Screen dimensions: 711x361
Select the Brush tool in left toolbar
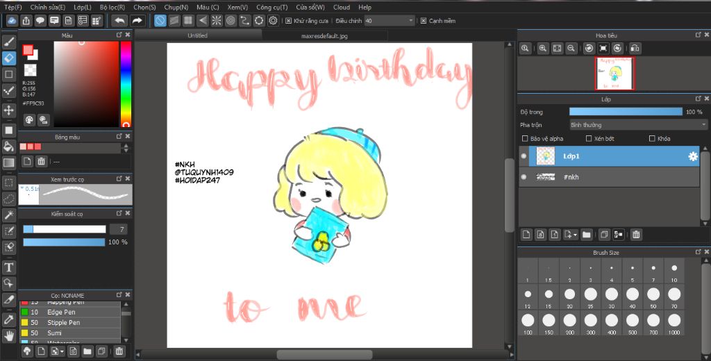[x=9, y=42]
